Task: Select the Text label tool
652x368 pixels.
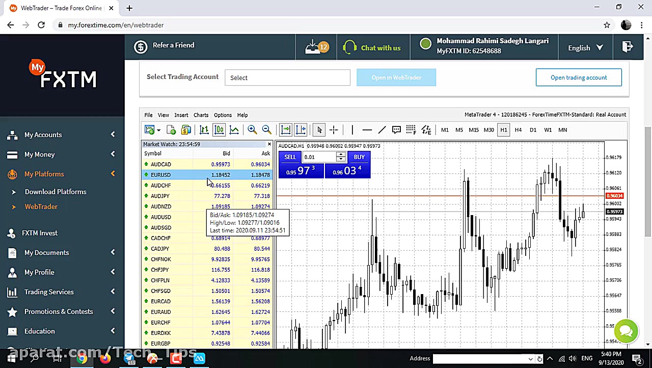Action: coord(396,130)
